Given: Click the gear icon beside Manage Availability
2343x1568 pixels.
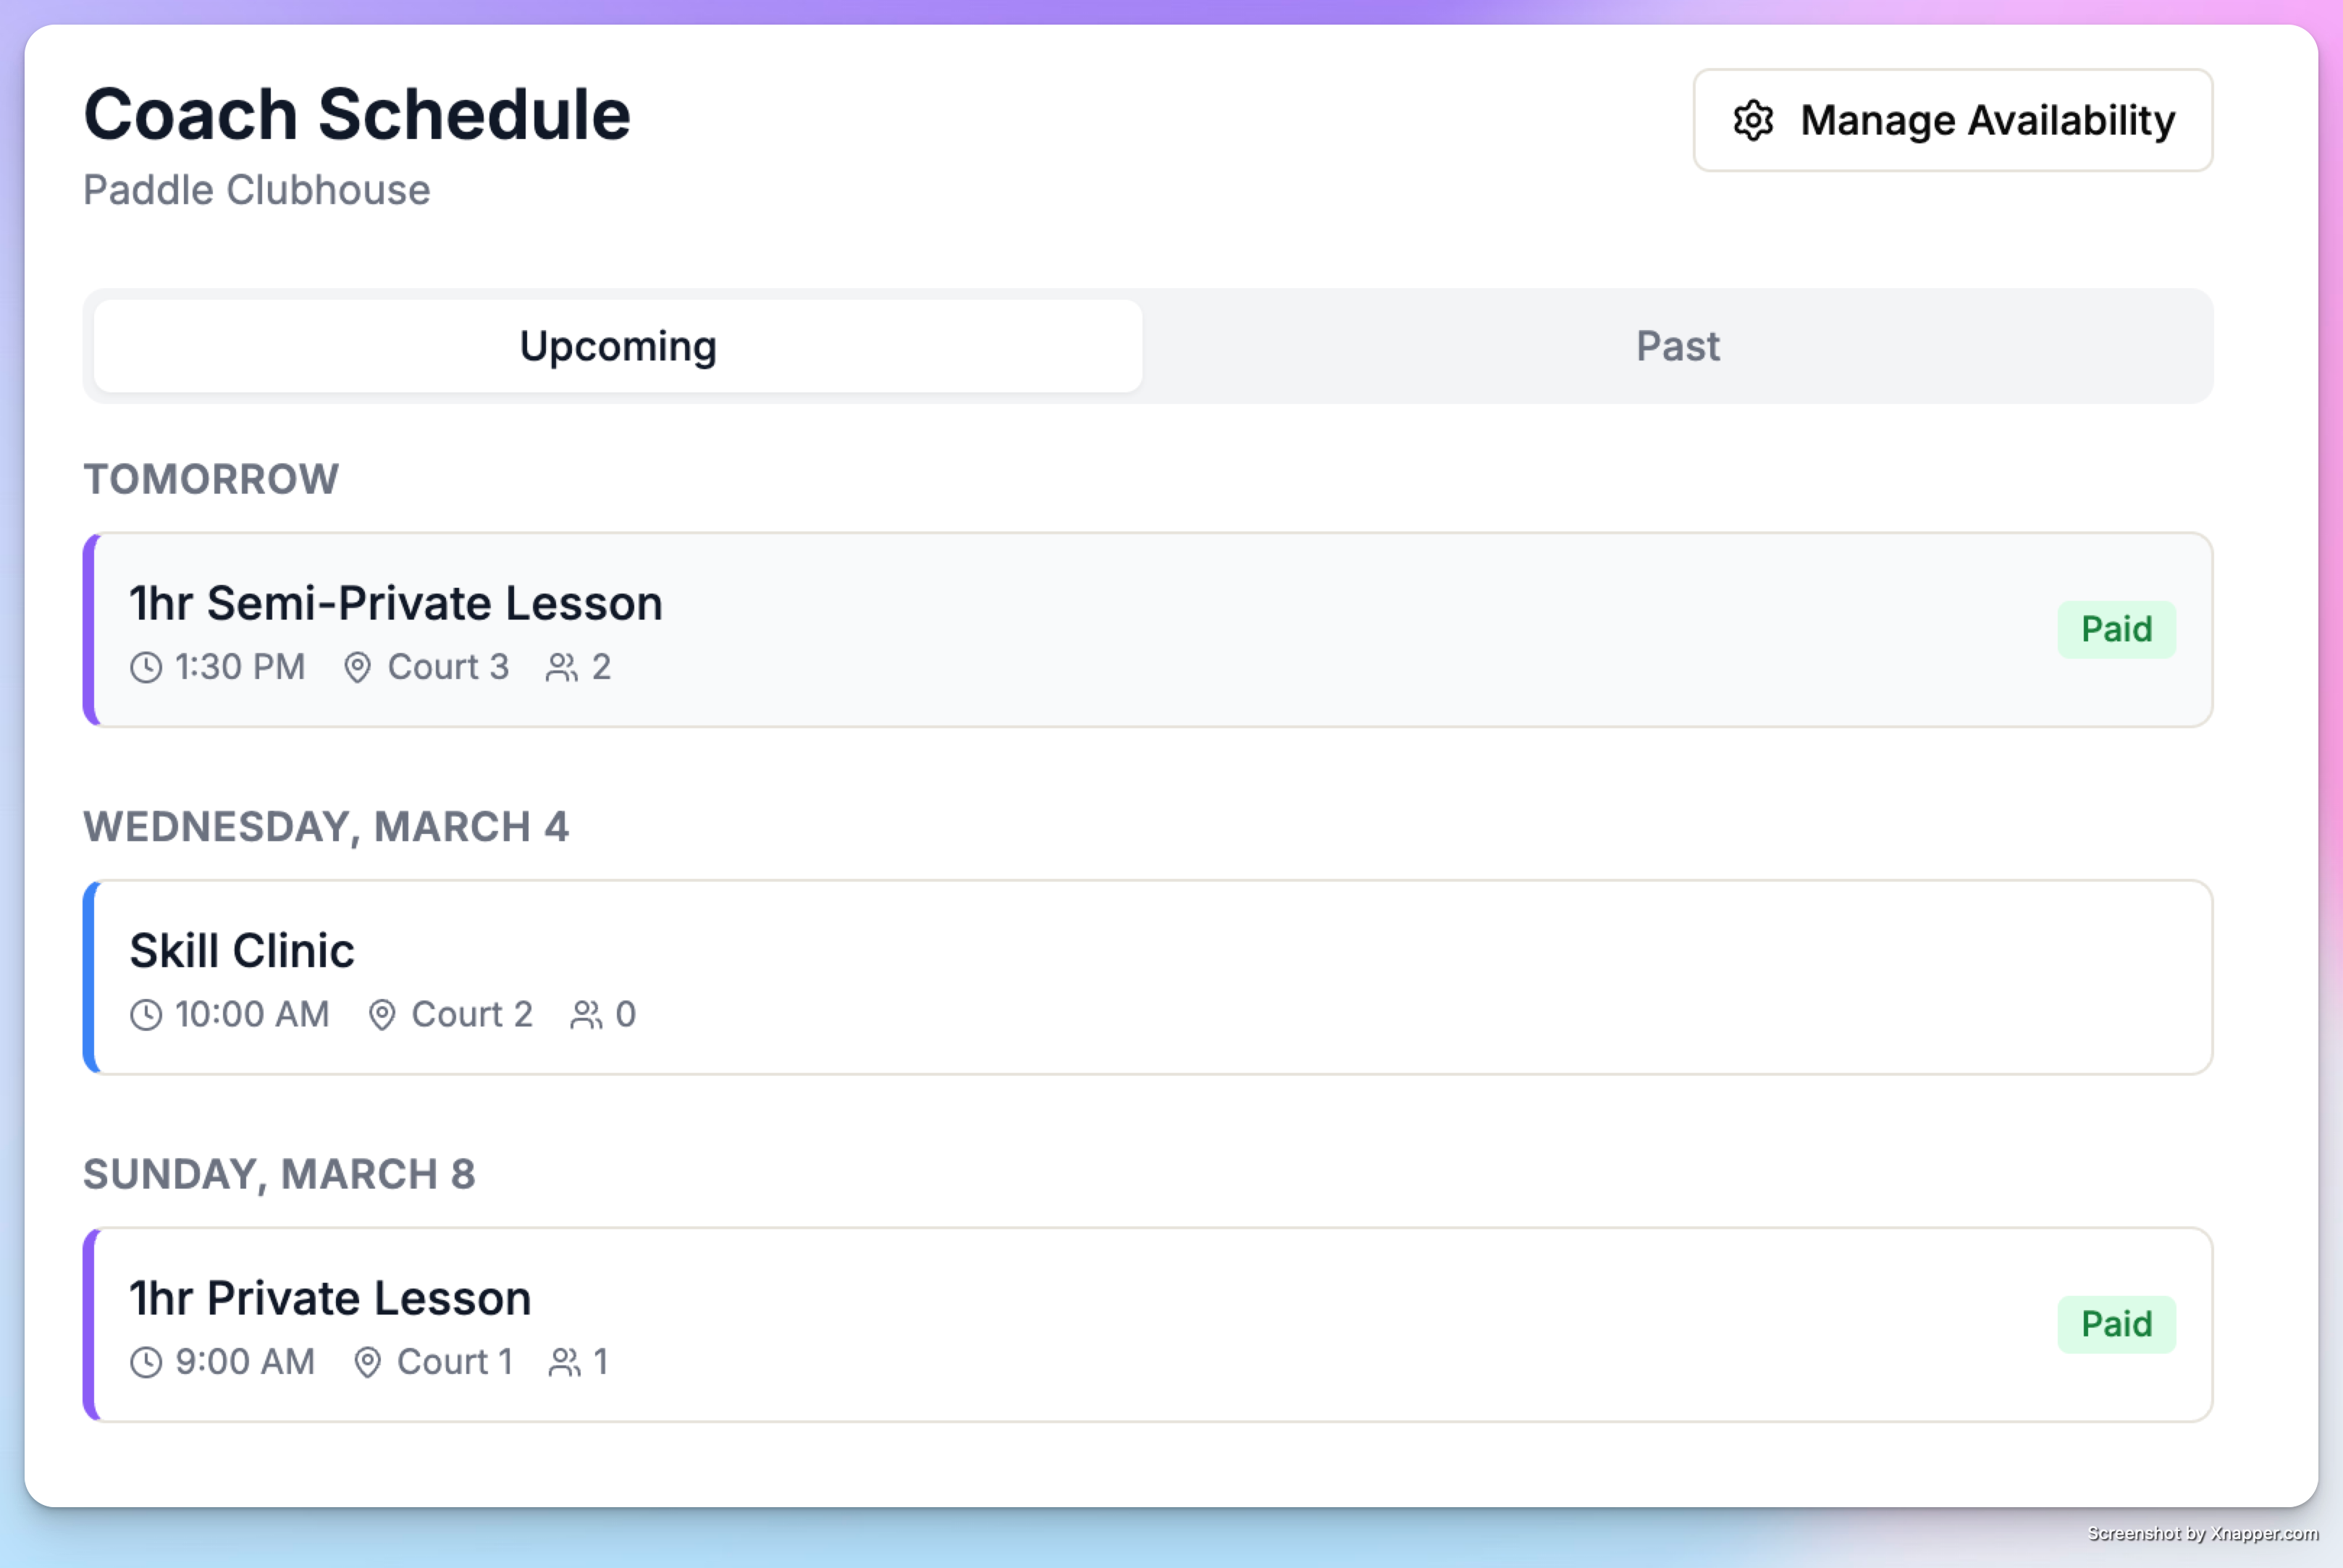Looking at the screenshot, I should point(1753,120).
